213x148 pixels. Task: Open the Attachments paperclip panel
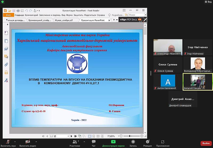(x=6, y=64)
